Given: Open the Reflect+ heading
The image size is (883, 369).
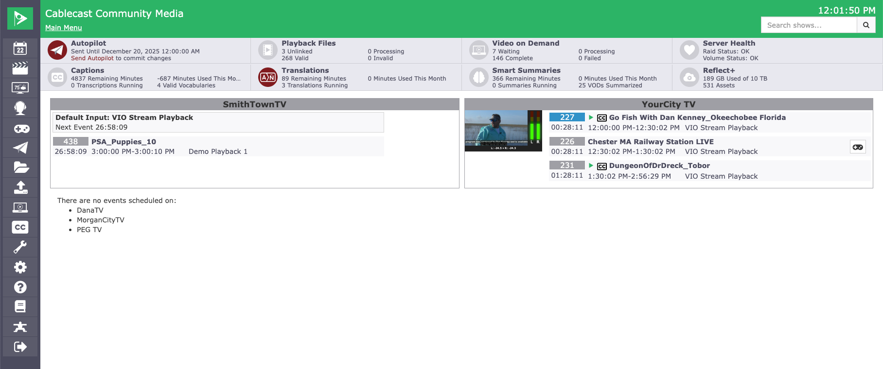Looking at the screenshot, I should 719,70.
